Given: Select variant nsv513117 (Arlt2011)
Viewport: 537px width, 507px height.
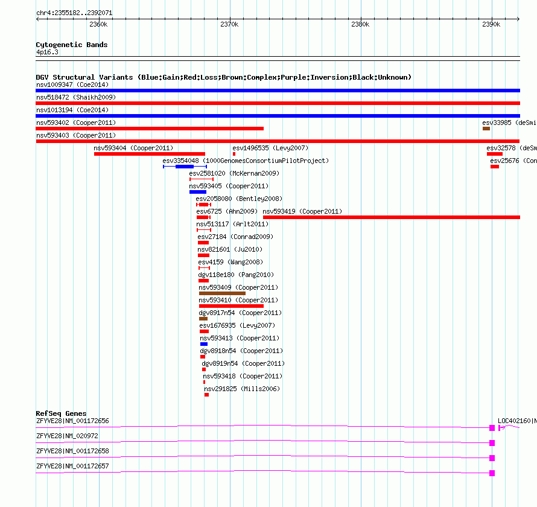Looking at the screenshot, I should click(x=204, y=230).
